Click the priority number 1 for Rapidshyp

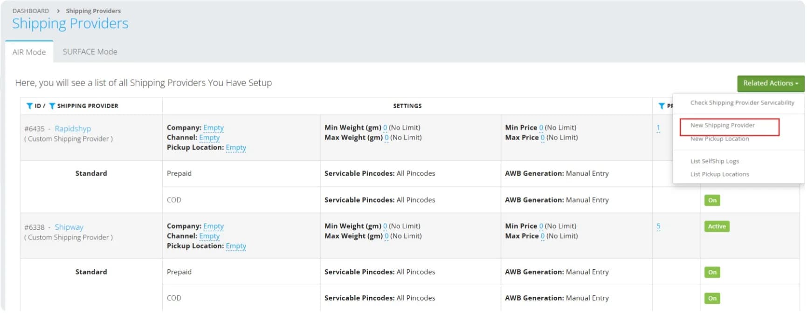coord(658,128)
